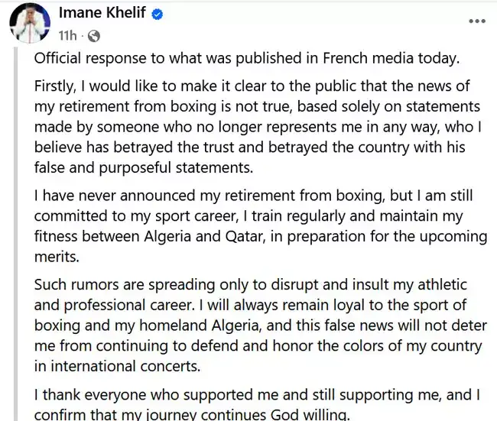Image resolution: width=497 pixels, height=421 pixels.
Task: Click the words 'Algeria and Qatar'
Action: pos(204,236)
